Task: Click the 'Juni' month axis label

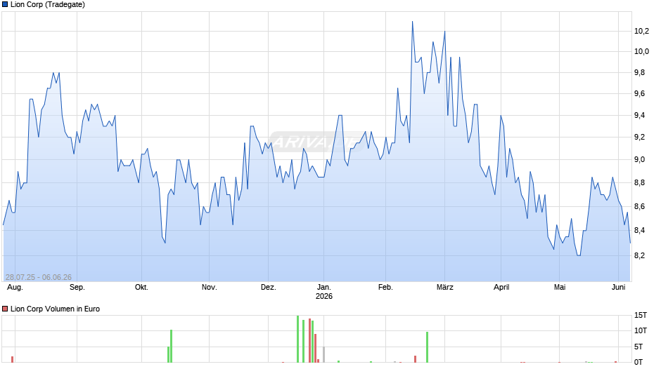Action: (x=618, y=288)
